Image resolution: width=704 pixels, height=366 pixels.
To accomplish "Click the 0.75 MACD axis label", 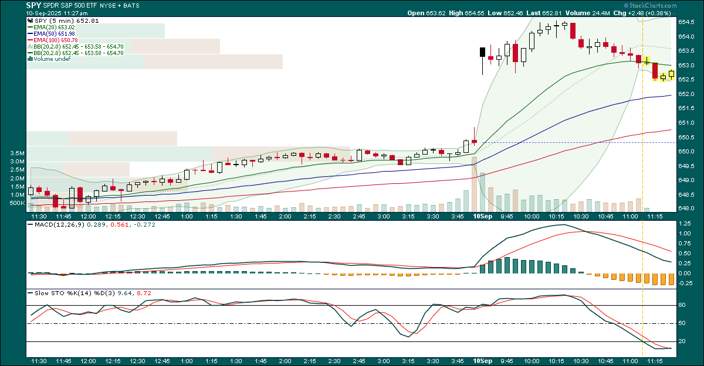I will (685, 244).
